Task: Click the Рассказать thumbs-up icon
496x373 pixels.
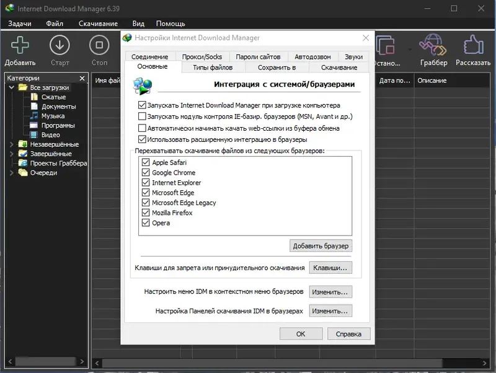Action: (x=473, y=45)
